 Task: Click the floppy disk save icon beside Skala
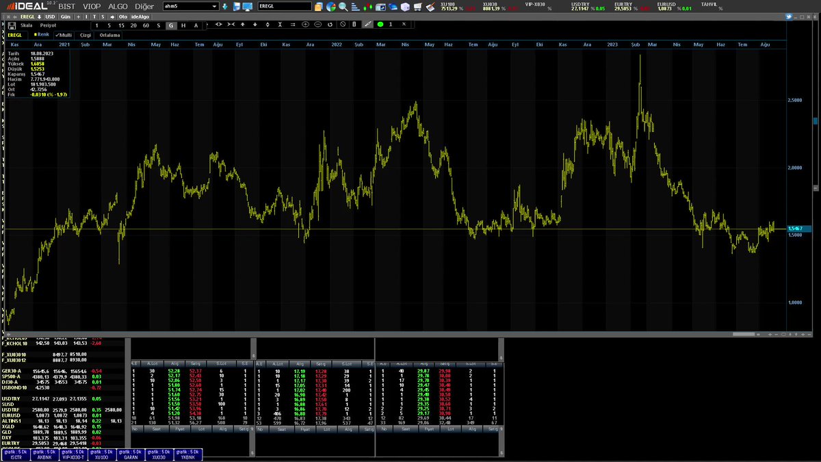(12, 25)
